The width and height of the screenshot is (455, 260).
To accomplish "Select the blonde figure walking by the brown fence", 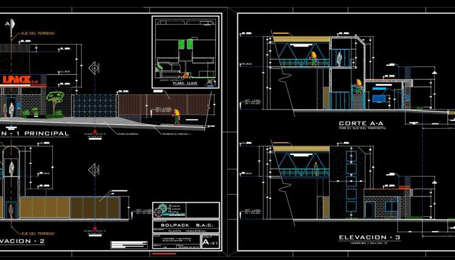I will pyautogui.click(x=176, y=117).
